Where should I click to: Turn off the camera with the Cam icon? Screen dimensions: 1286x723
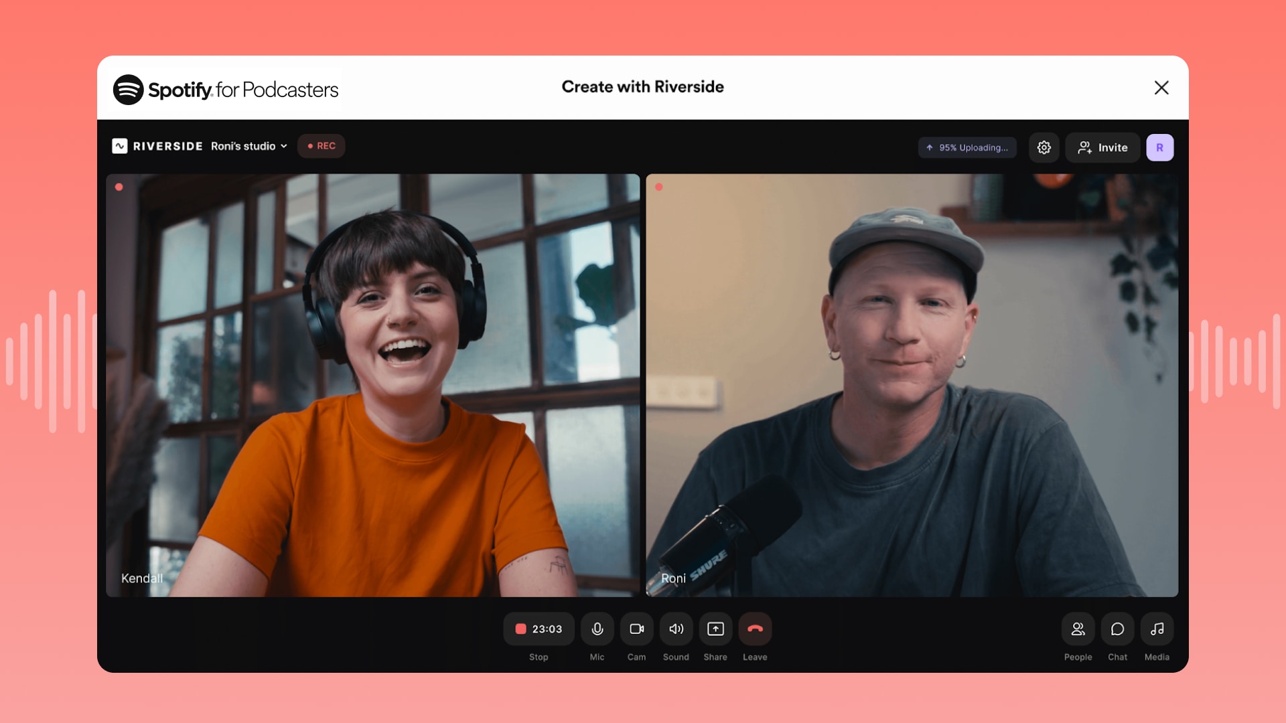636,629
